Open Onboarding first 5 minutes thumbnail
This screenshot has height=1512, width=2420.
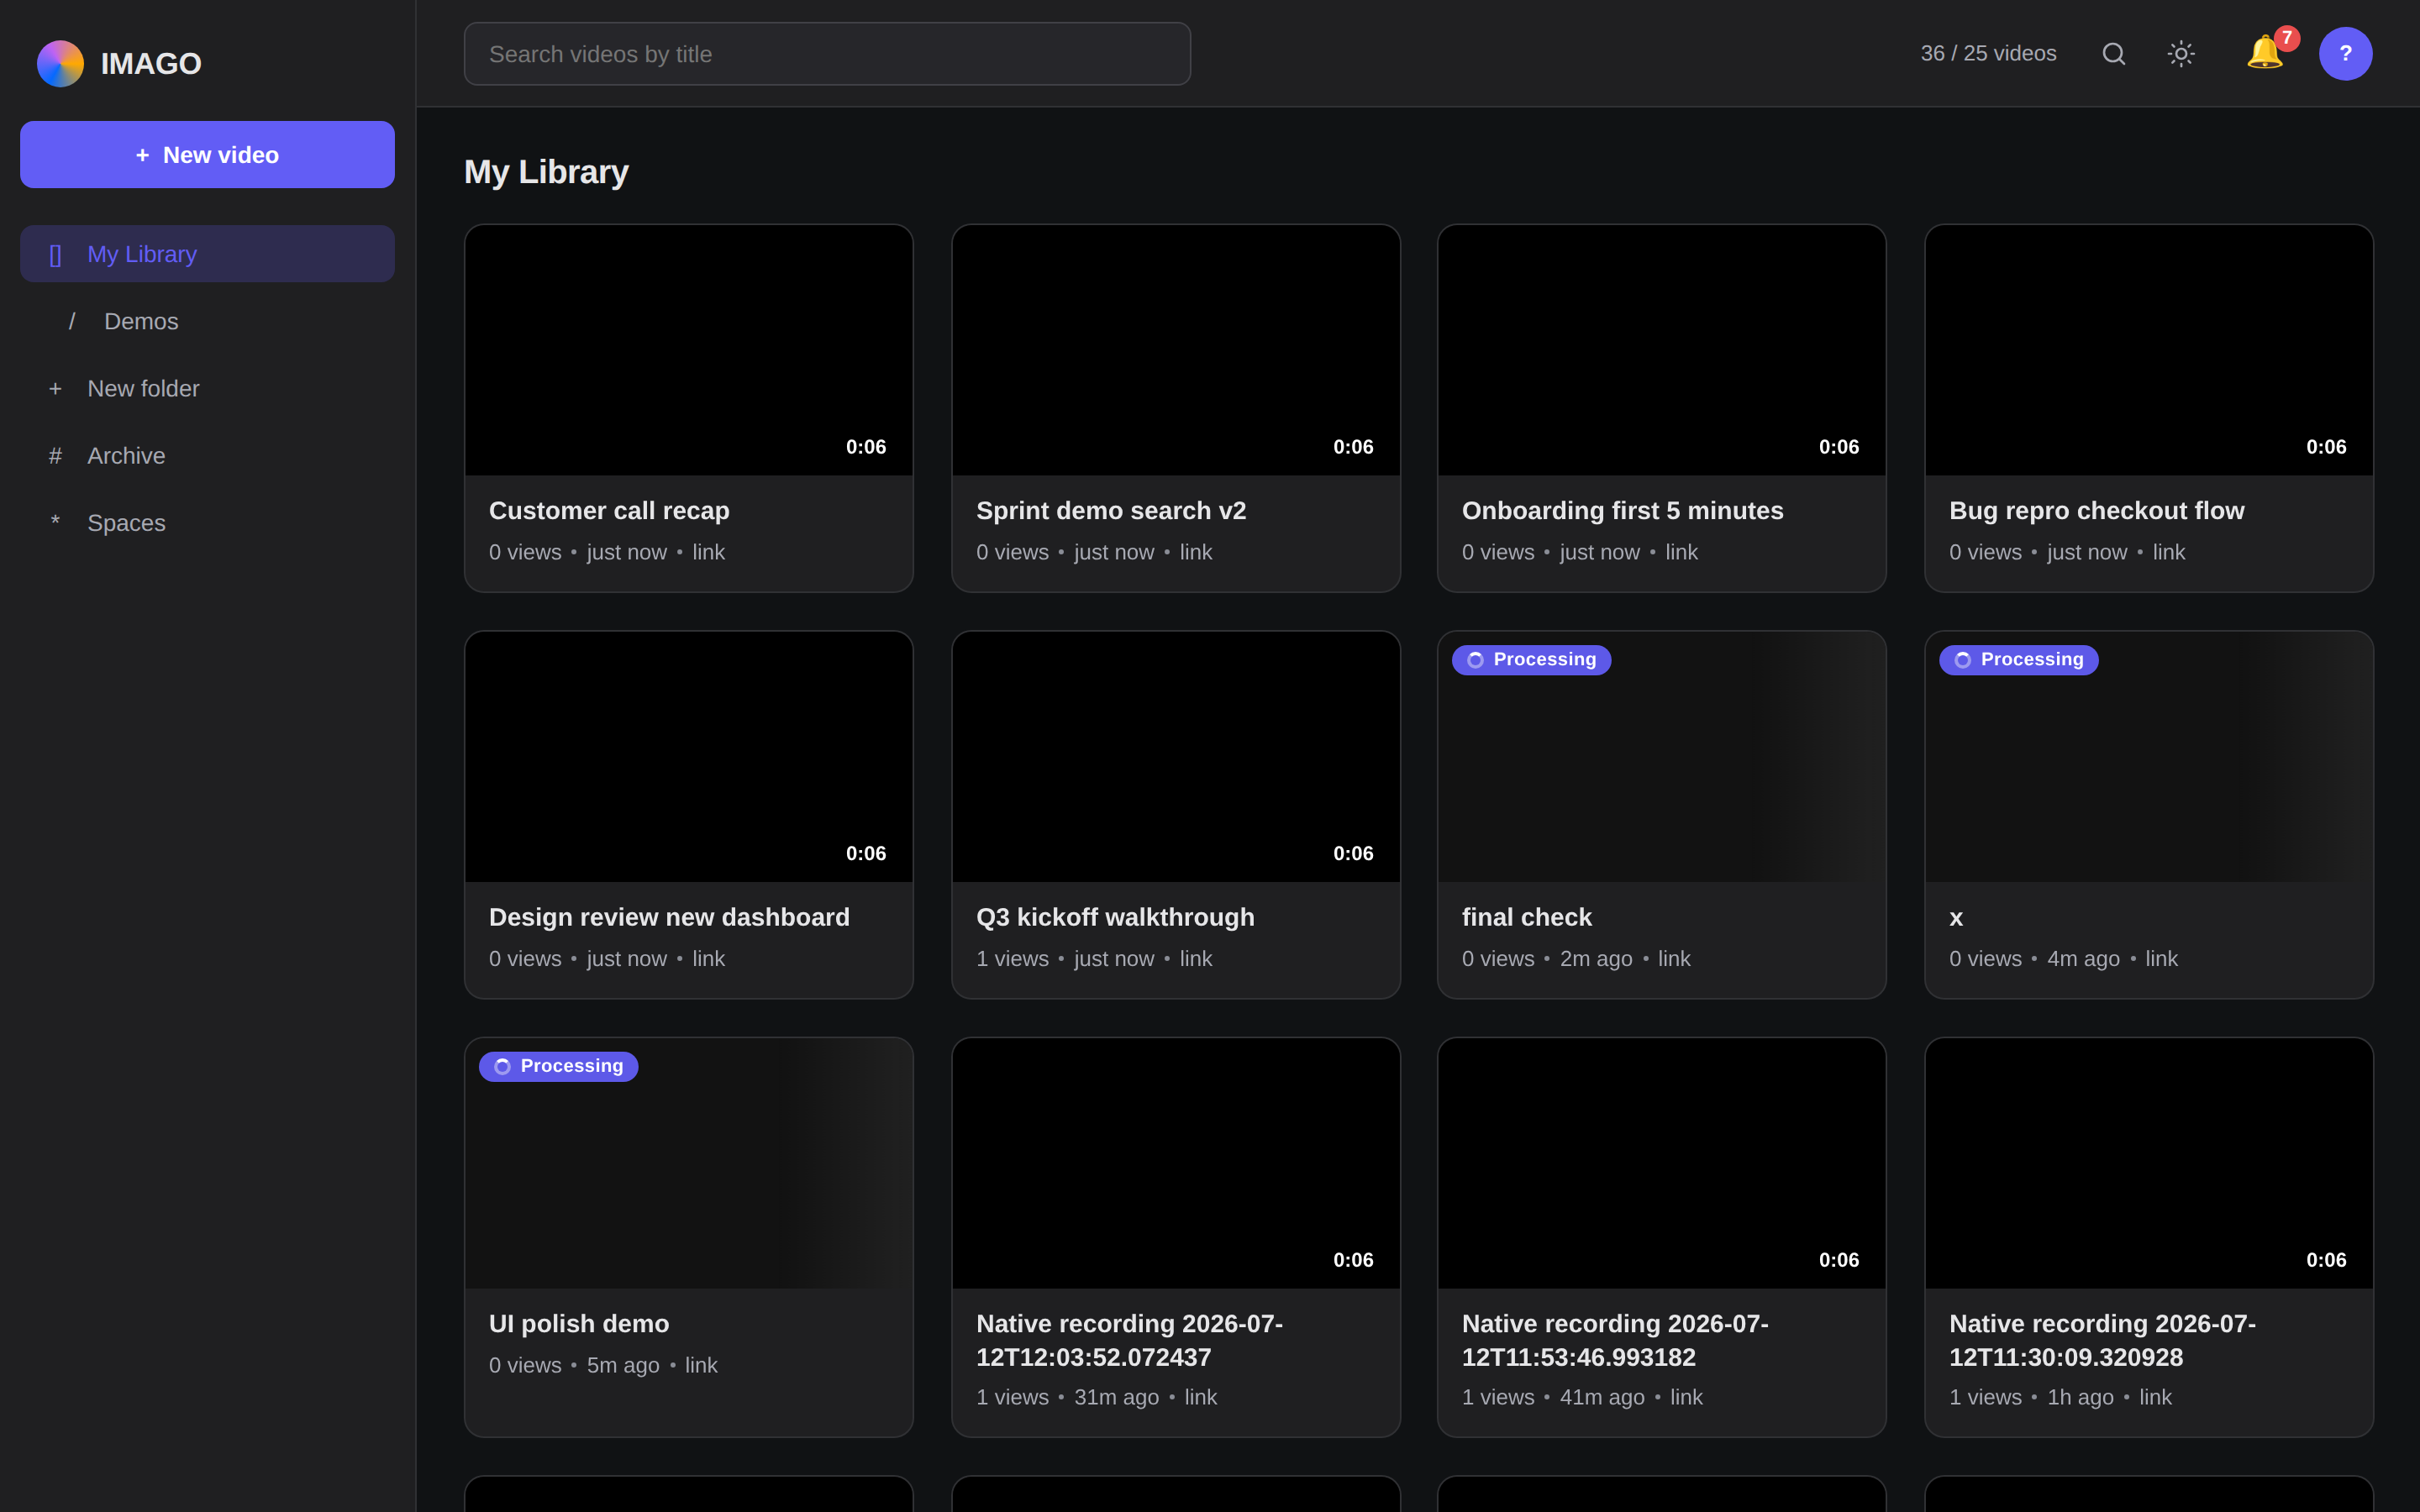1661,350
